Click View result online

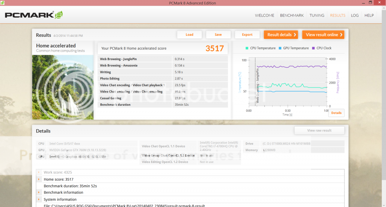click(323, 35)
